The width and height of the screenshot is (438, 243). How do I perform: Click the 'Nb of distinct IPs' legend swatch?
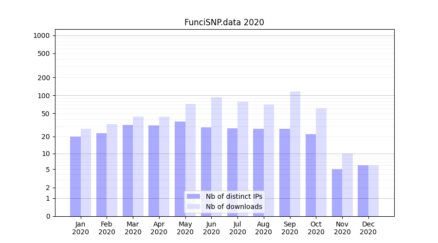tap(193, 196)
